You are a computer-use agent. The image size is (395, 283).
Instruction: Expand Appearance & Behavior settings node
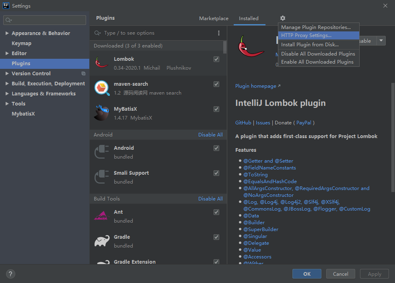click(7, 33)
